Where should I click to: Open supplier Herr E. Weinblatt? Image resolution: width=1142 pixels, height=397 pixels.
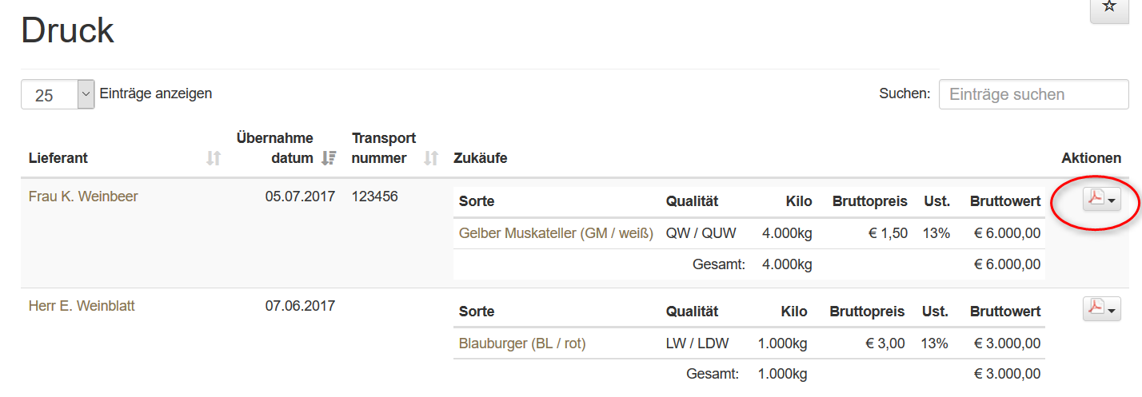82,306
